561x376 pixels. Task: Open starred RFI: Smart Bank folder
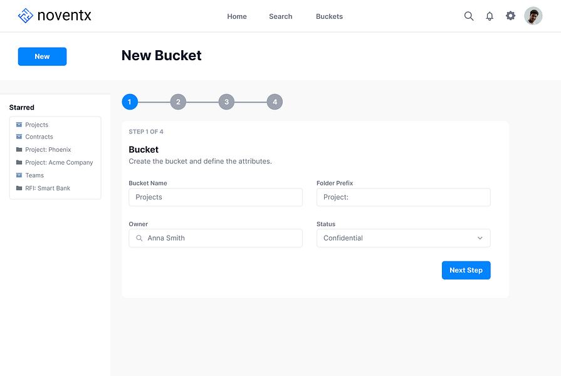[48, 188]
